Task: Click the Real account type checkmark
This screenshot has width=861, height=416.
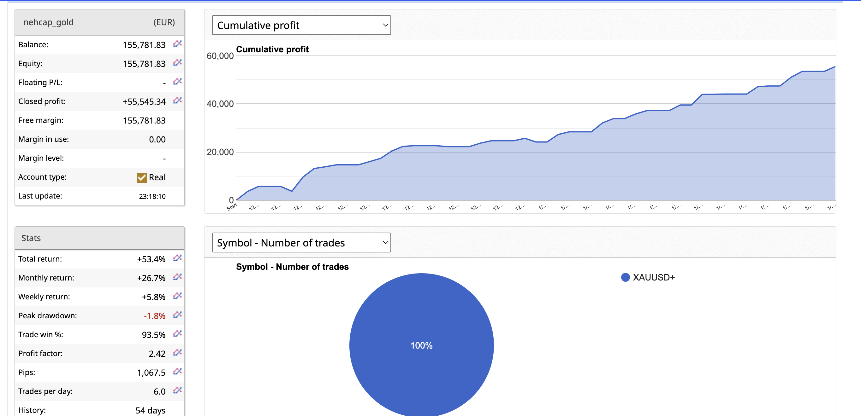Action: click(x=141, y=177)
